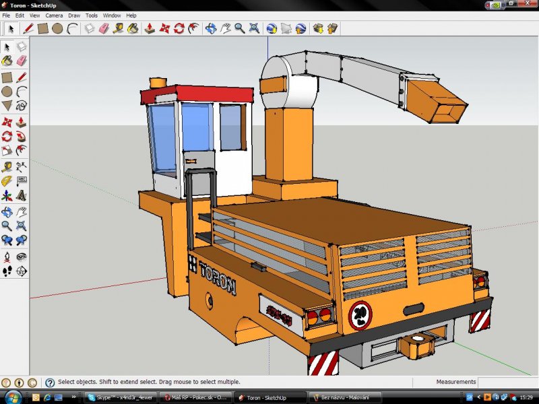Click the help question mark in status bar
Screen dimensions: 539x404
pyautogui.click(x=49, y=382)
